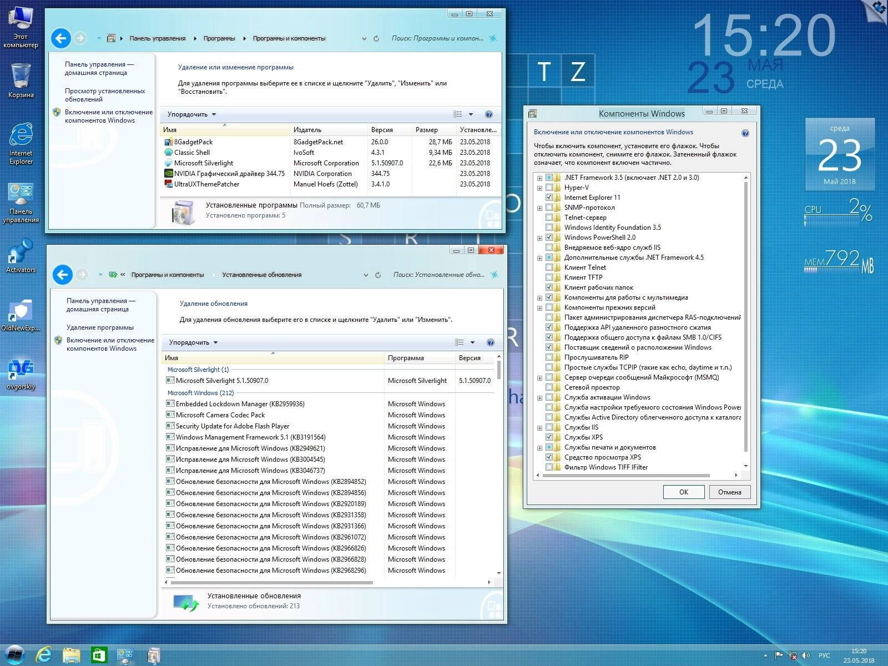Refresh the Установленные обновления address bar
This screenshot has width=888, height=666.
[x=378, y=275]
